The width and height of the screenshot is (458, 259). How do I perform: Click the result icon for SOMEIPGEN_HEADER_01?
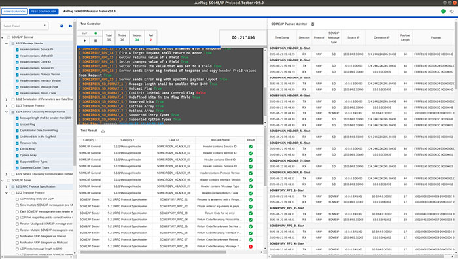click(x=251, y=147)
